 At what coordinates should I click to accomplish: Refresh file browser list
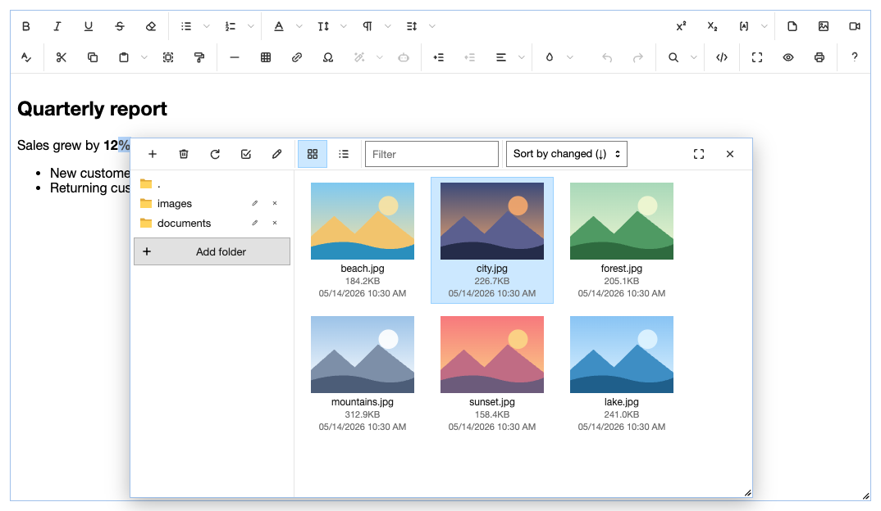[215, 154]
